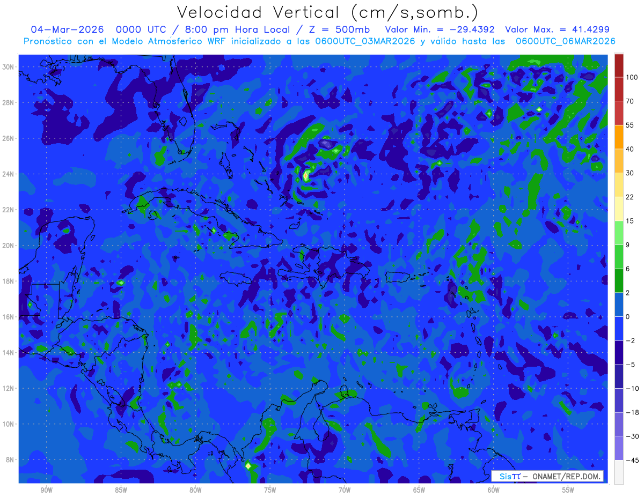Click the legend value "100"
The height and width of the screenshot is (497, 644).
pyautogui.click(x=632, y=77)
